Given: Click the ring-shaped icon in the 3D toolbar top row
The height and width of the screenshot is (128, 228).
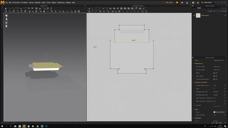Looking at the screenshot, I should [48, 9].
